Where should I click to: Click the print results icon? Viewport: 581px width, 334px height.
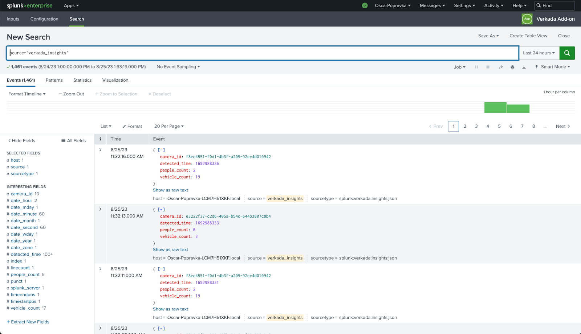point(512,67)
